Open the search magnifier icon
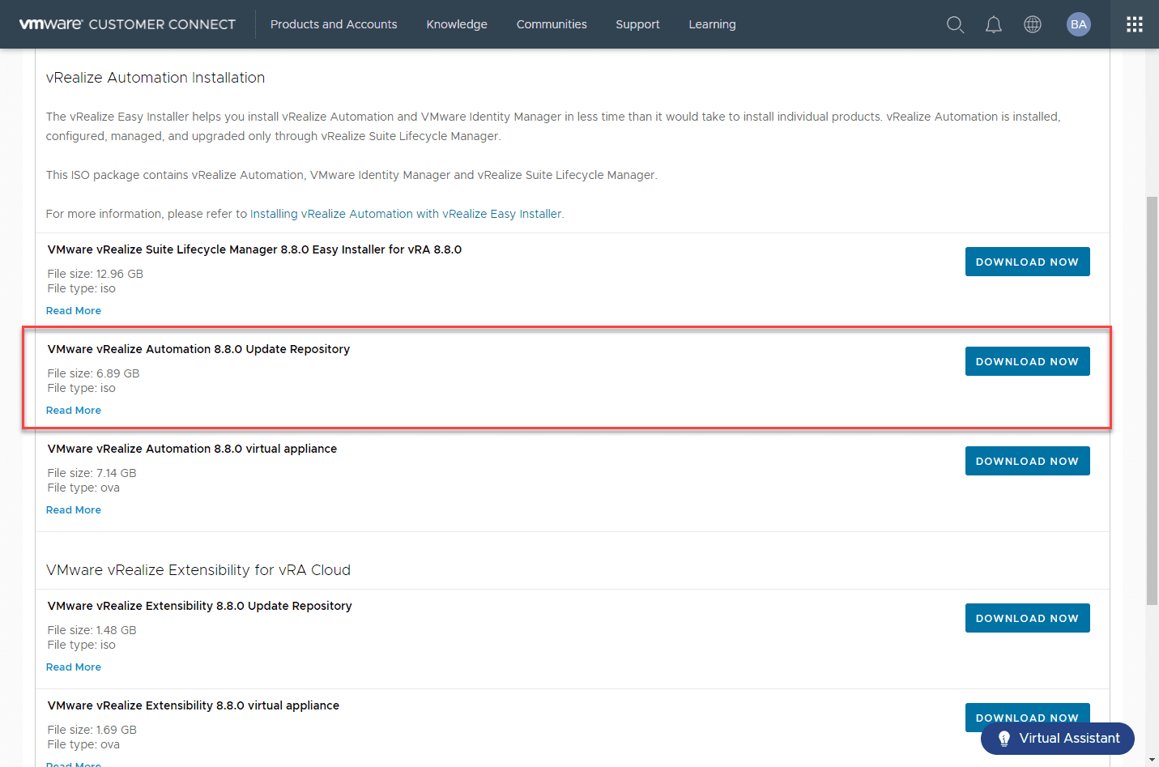This screenshot has width=1159, height=767. (955, 24)
